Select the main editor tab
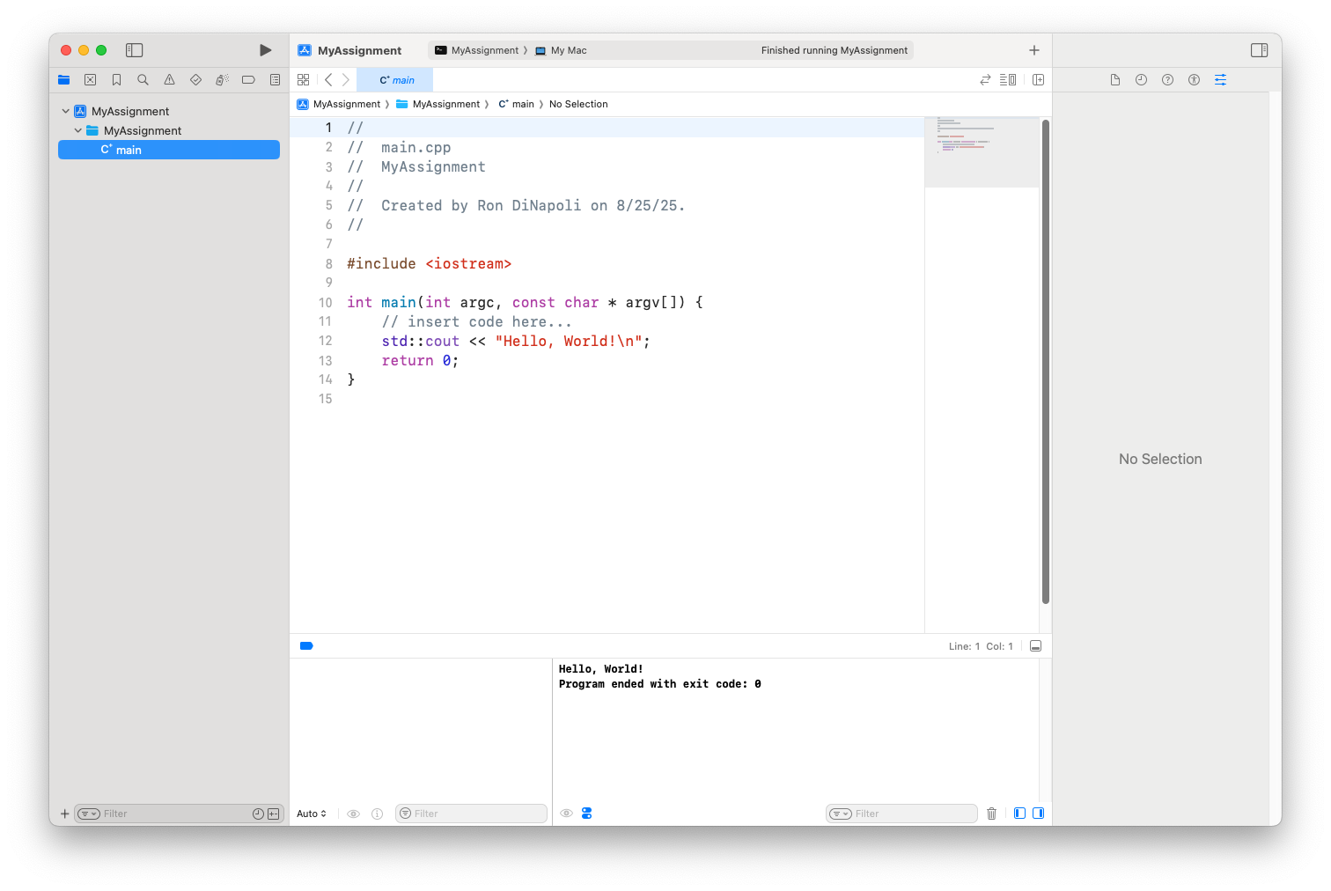The image size is (1331, 891). (395, 79)
